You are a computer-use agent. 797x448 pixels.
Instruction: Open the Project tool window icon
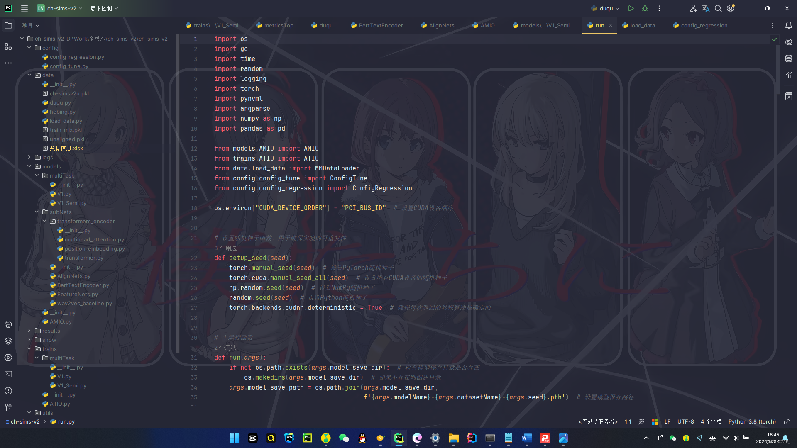click(8, 25)
